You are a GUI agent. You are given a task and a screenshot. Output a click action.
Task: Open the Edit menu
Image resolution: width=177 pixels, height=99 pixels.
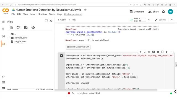tap(19, 14)
